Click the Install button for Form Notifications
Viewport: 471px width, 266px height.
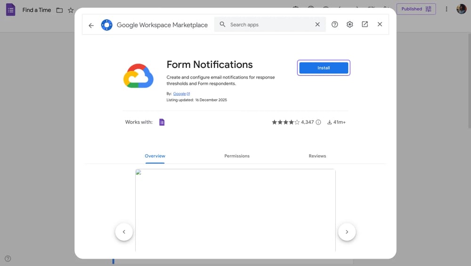click(x=324, y=68)
